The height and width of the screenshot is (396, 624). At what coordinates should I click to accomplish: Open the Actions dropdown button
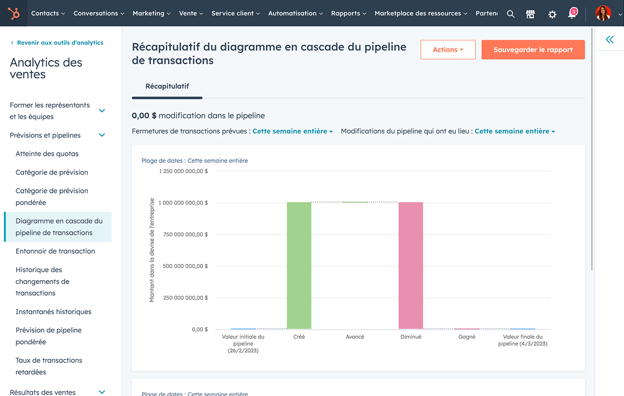click(448, 50)
